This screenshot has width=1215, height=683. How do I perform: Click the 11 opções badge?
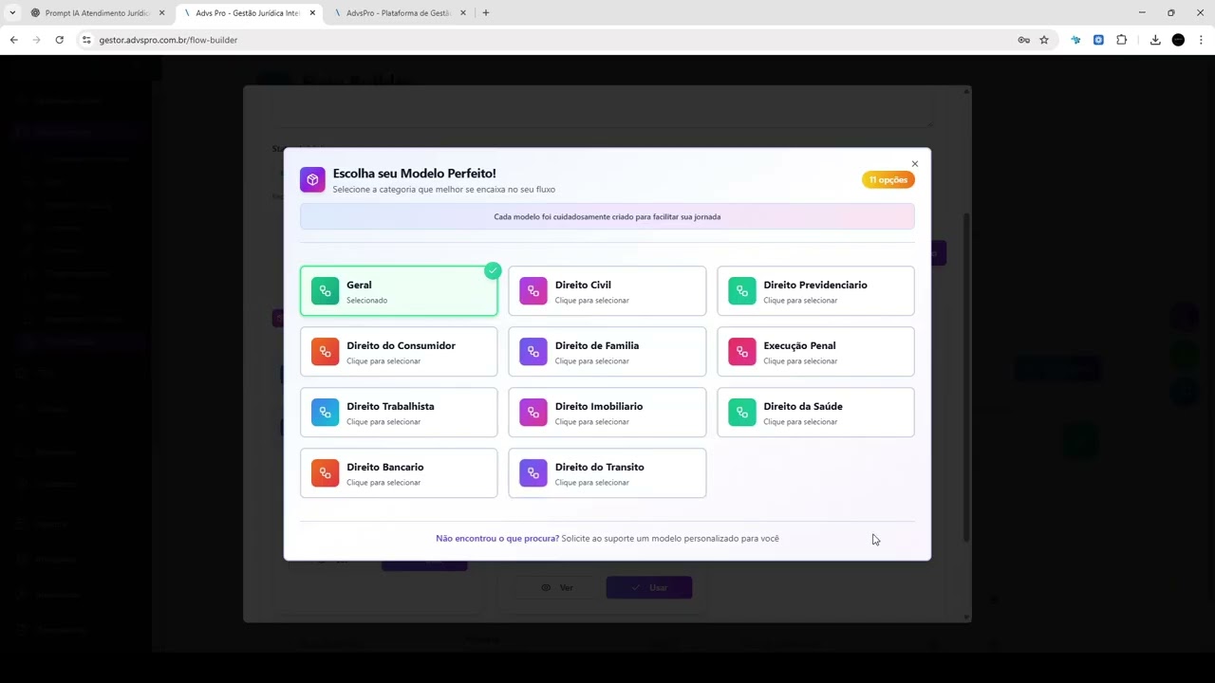pyautogui.click(x=888, y=179)
